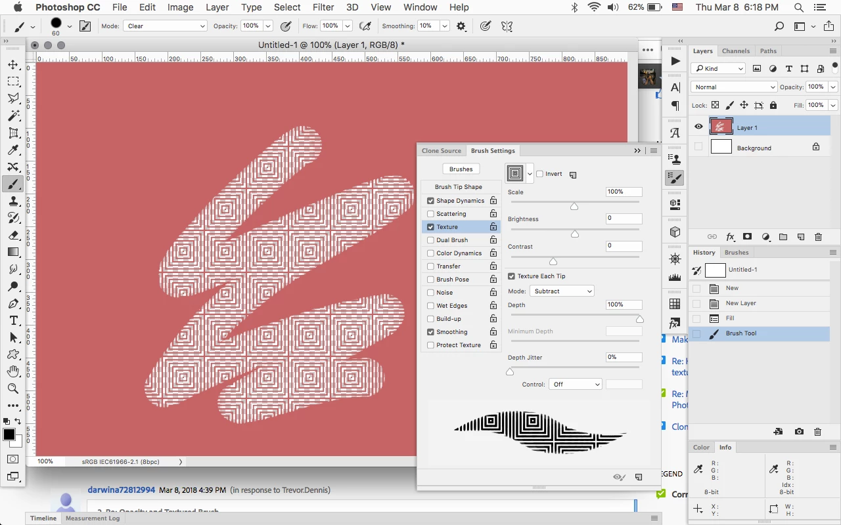The height and width of the screenshot is (525, 841).
Task: Click the Brushes button in Brush Settings
Action: (461, 169)
